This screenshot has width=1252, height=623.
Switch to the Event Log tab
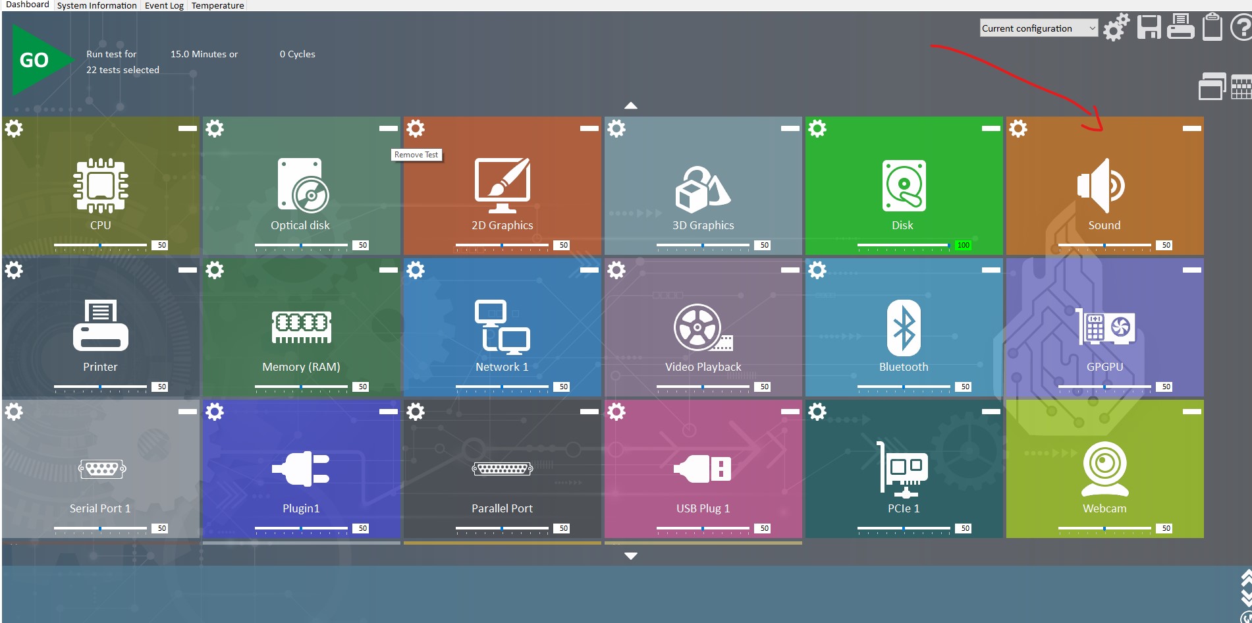pos(164,5)
